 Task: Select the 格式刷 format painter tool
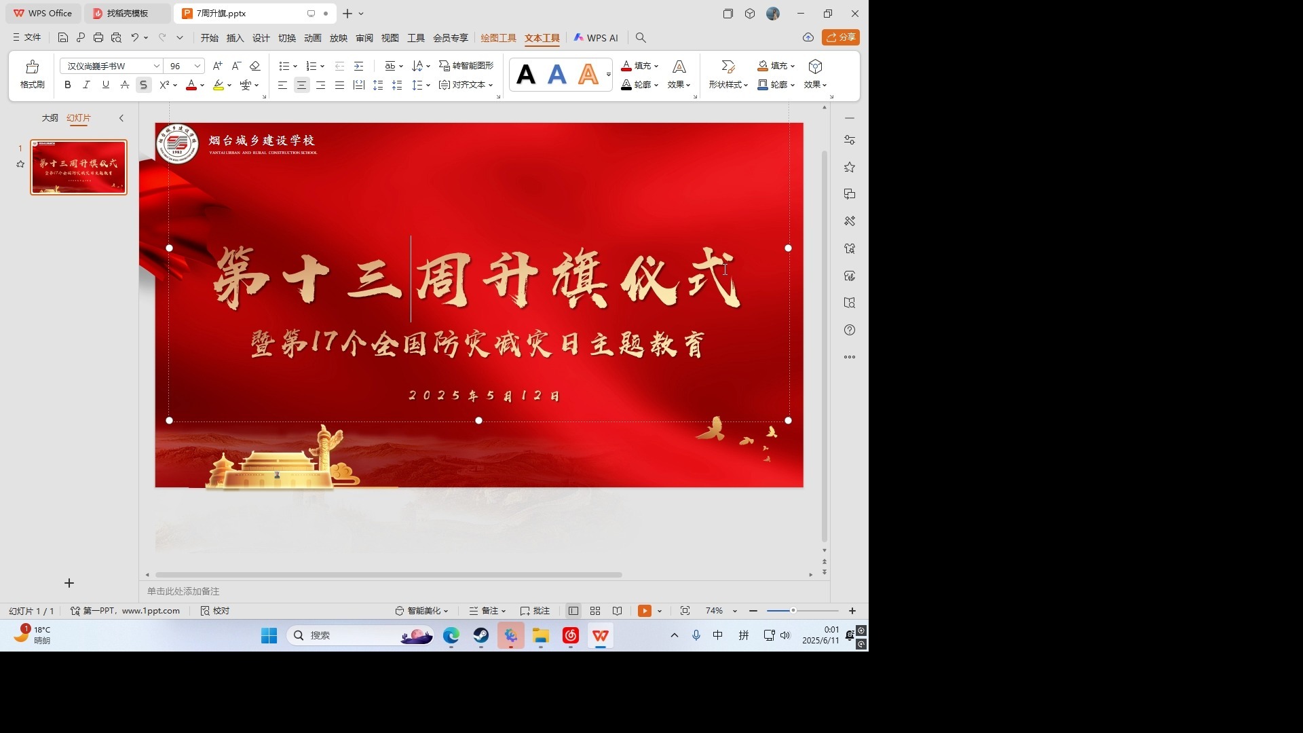(x=31, y=75)
